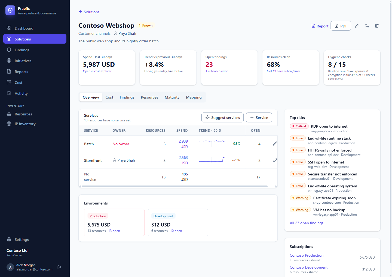392x277 pixels.
Task: Open Dashboard from the sidebar
Action: click(x=35, y=28)
